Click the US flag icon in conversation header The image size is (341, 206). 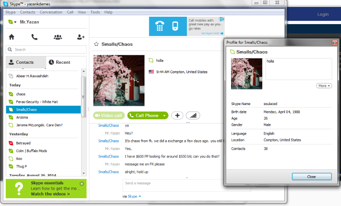tap(151, 72)
